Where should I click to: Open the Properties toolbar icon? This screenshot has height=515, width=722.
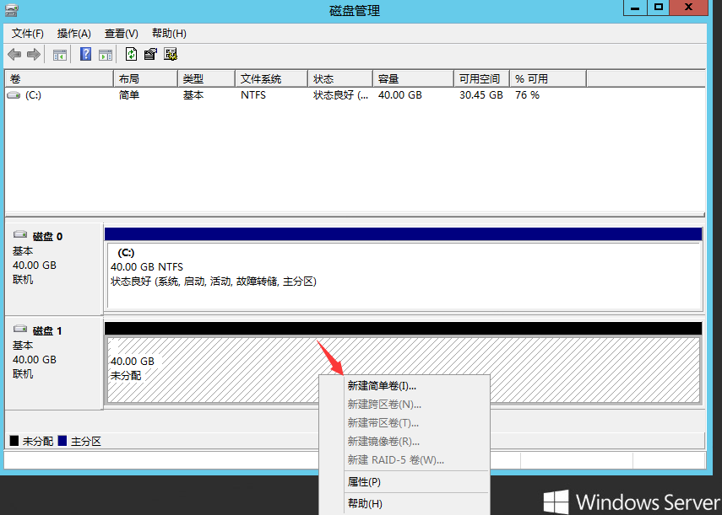150,54
